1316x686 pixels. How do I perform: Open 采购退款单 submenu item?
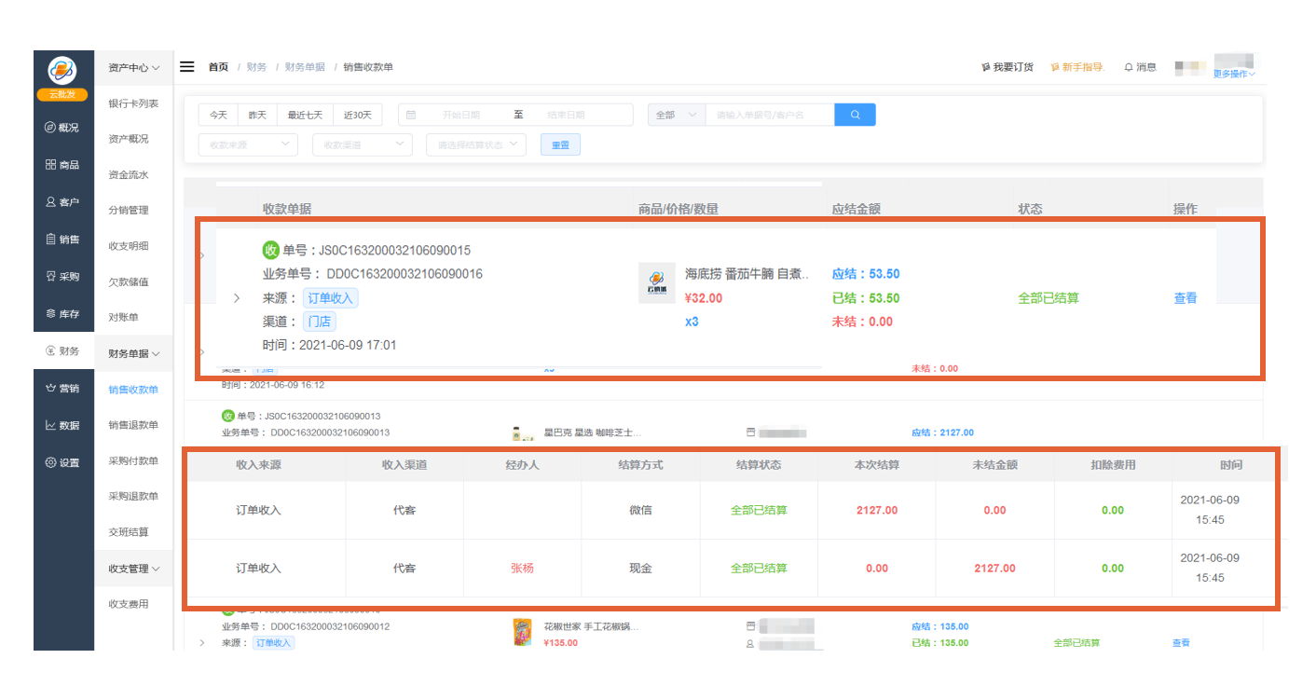[133, 497]
